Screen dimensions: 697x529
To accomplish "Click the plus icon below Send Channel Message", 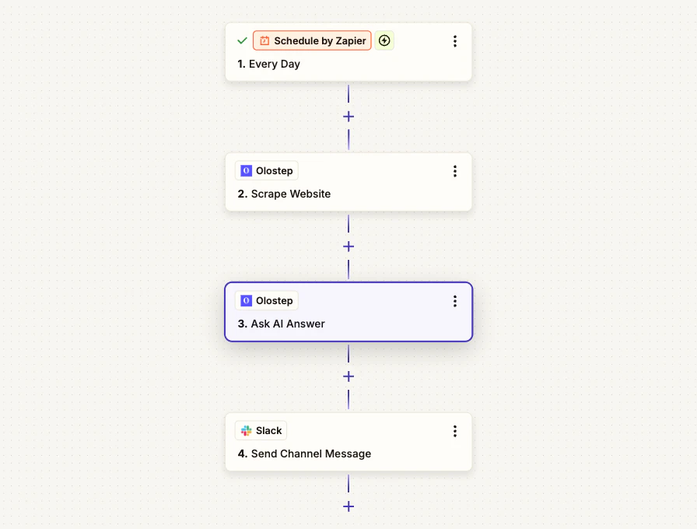I will [x=348, y=506].
